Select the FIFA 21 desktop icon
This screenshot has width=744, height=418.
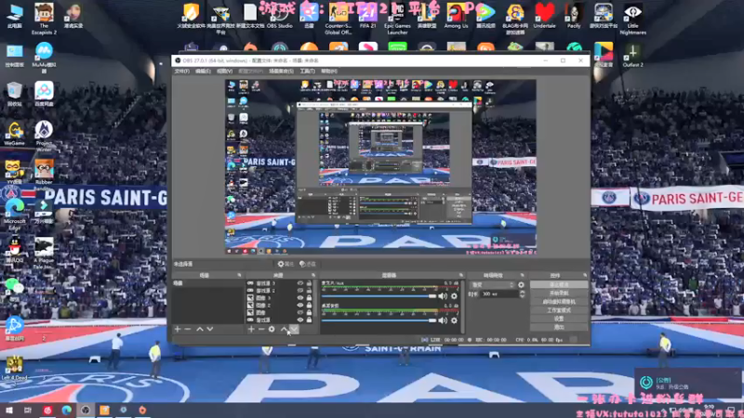[367, 16]
